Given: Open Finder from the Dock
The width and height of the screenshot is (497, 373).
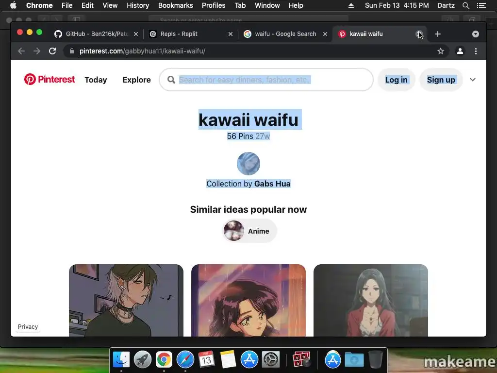Looking at the screenshot, I should pos(121,359).
